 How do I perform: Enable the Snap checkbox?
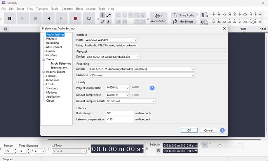(53, 146)
